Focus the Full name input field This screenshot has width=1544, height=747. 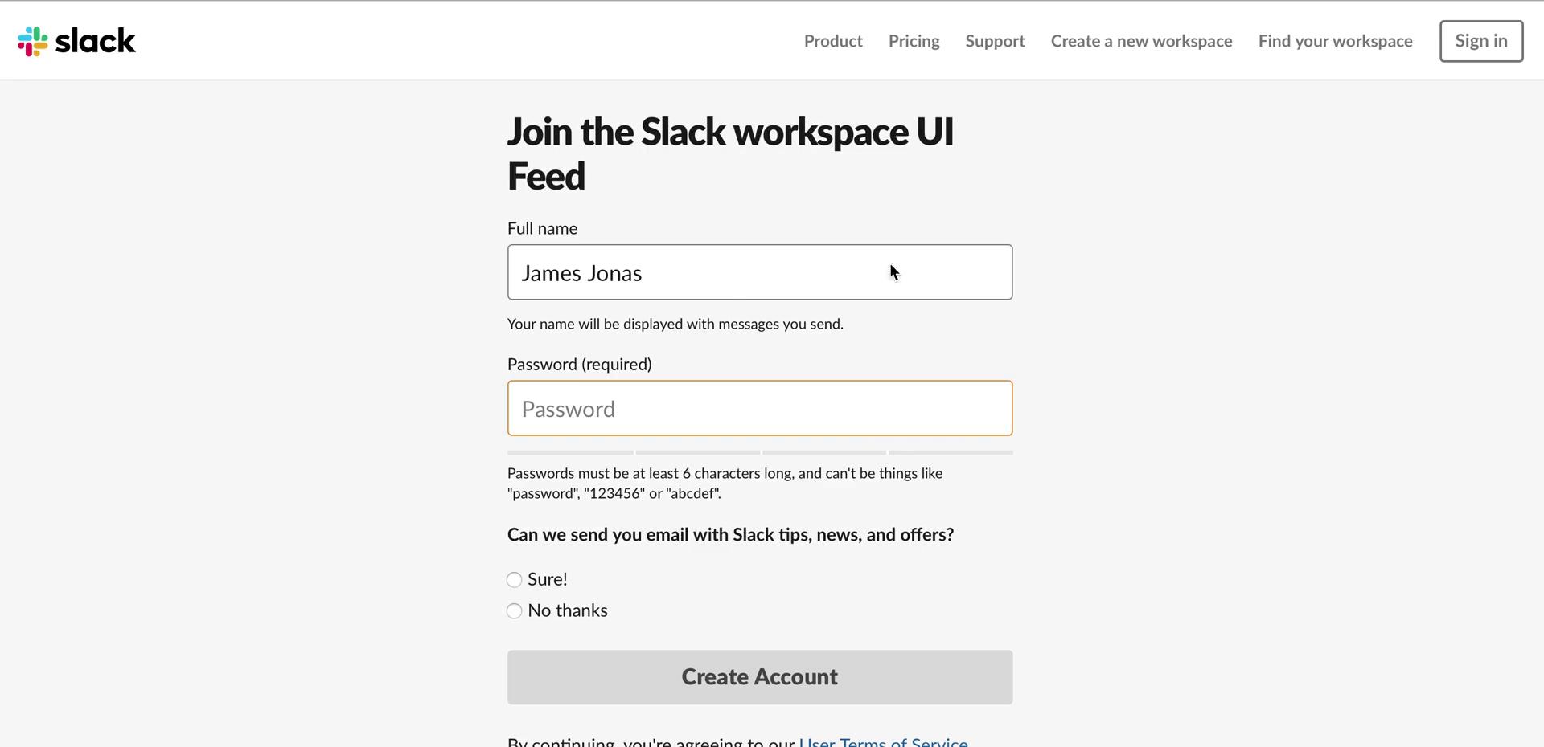pyautogui.click(x=760, y=272)
